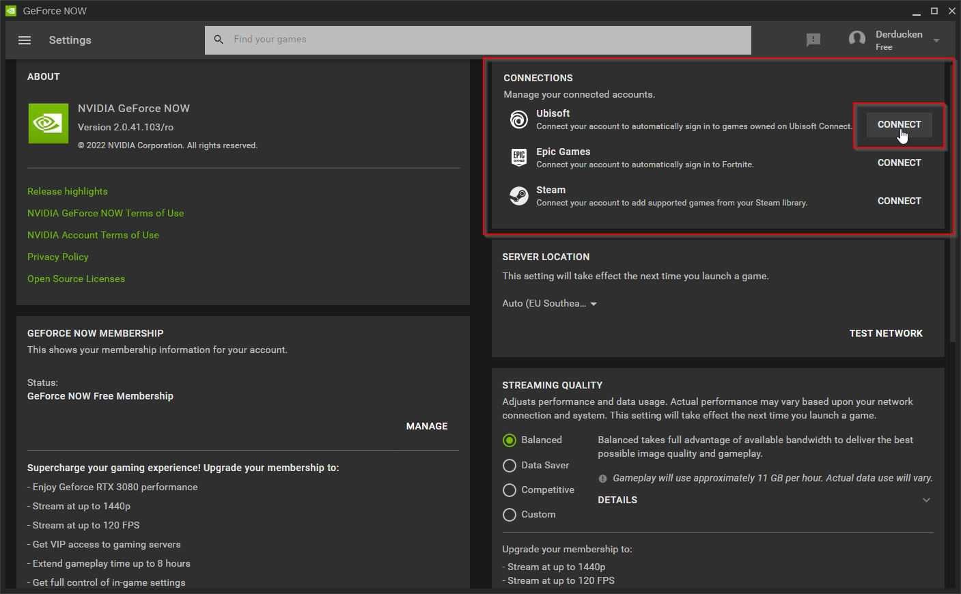961x594 pixels.
Task: Open the hamburger navigation menu
Action: 25,40
